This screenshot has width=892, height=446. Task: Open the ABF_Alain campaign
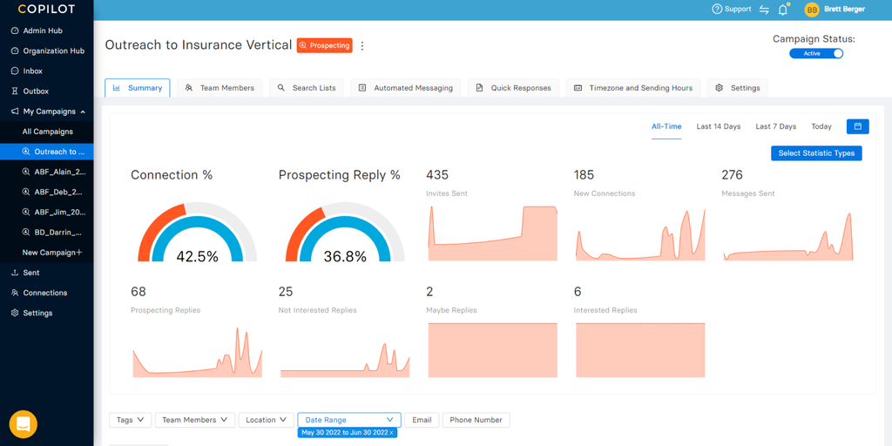point(47,172)
